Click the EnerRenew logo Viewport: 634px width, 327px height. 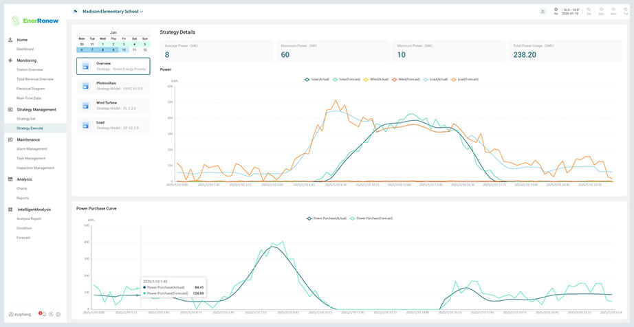(34, 21)
